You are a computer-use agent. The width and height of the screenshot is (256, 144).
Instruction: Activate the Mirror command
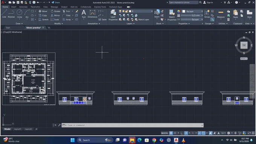[x=55, y=15]
